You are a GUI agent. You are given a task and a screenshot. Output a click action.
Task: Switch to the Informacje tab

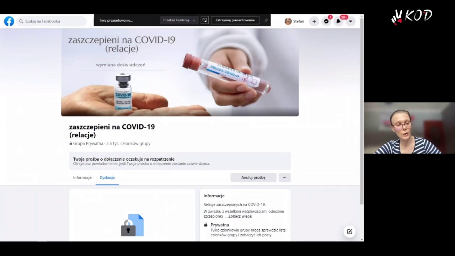coord(82,177)
